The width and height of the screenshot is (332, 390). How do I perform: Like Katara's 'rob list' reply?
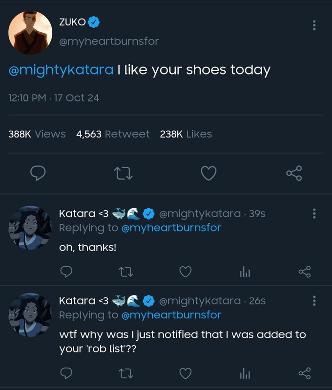(x=185, y=373)
